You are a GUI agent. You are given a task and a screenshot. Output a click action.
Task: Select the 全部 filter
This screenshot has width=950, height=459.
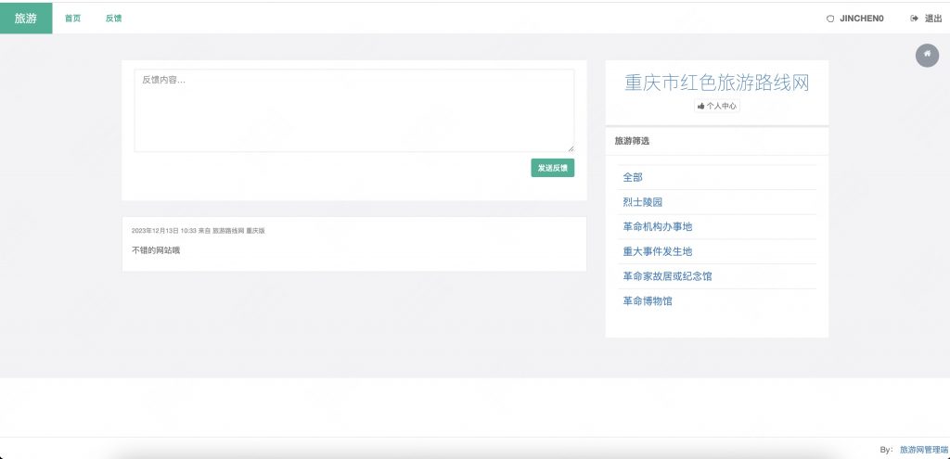[633, 177]
